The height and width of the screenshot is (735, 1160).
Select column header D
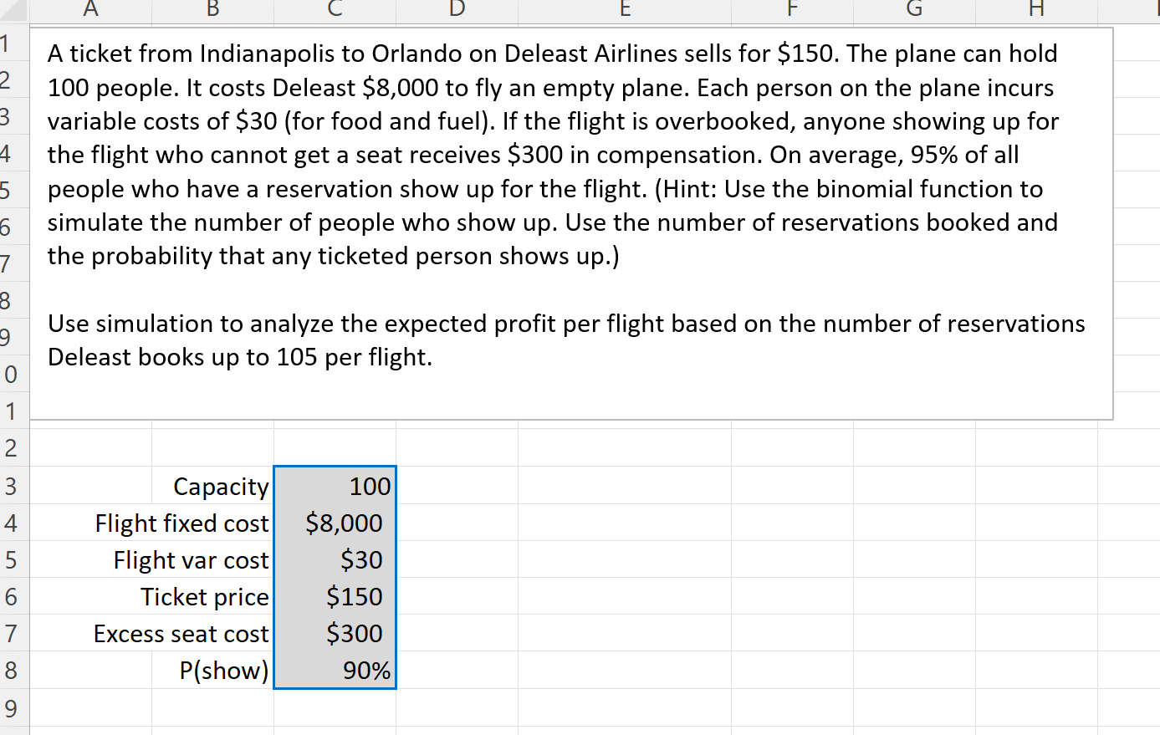pos(457,9)
